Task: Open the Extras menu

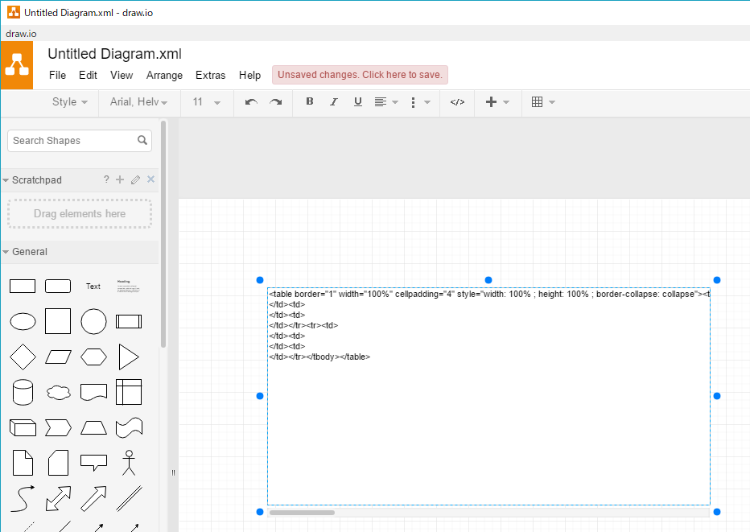Action: [x=210, y=75]
